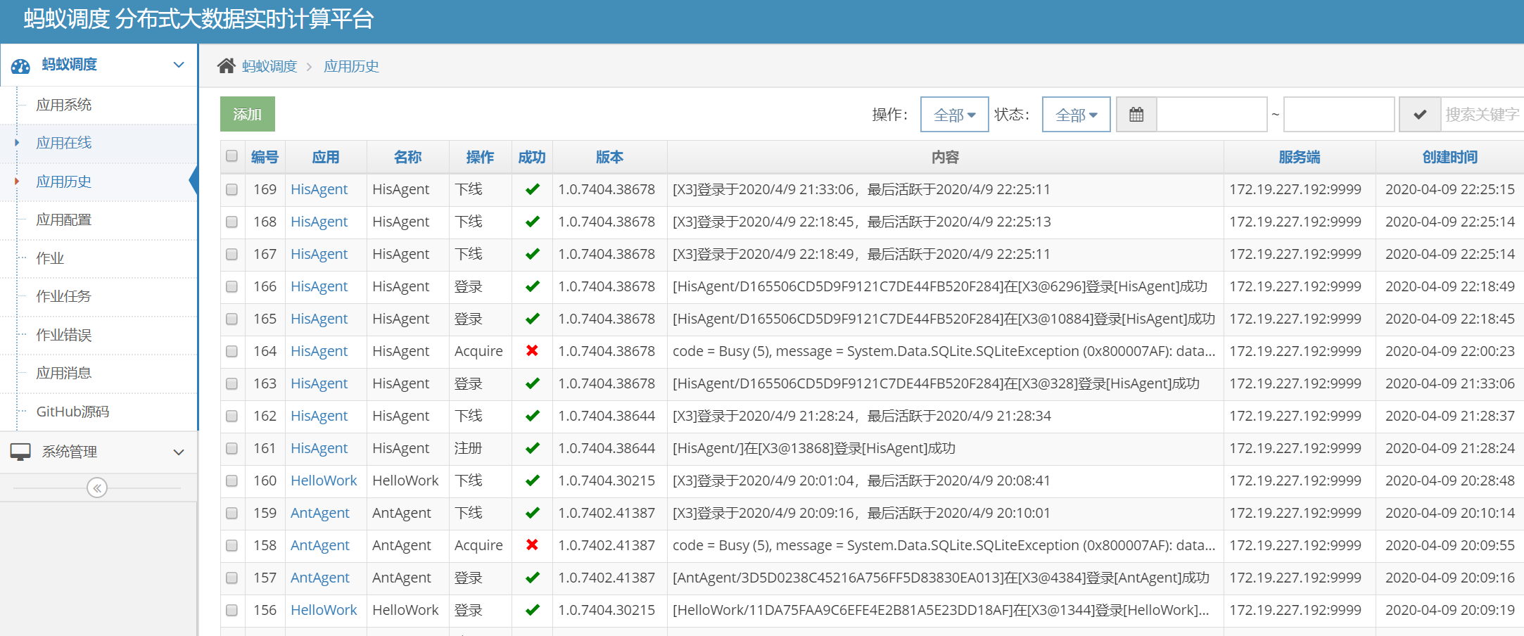Click the 内容 column header
This screenshot has width=1524, height=636.
[x=945, y=157]
